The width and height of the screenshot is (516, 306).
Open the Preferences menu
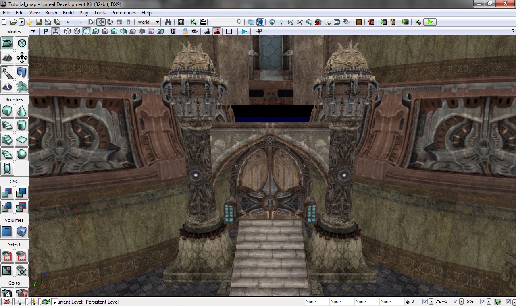(x=123, y=13)
